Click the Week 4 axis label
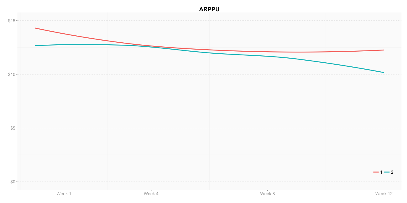The width and height of the screenshot is (407, 203). pos(151,193)
